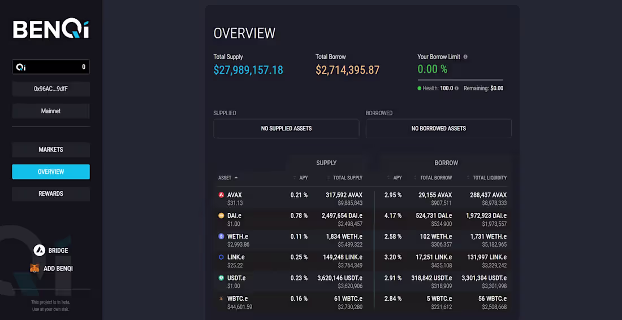Select the LINK.e asset row name
Screen dimensions: 622x320
pos(236,257)
